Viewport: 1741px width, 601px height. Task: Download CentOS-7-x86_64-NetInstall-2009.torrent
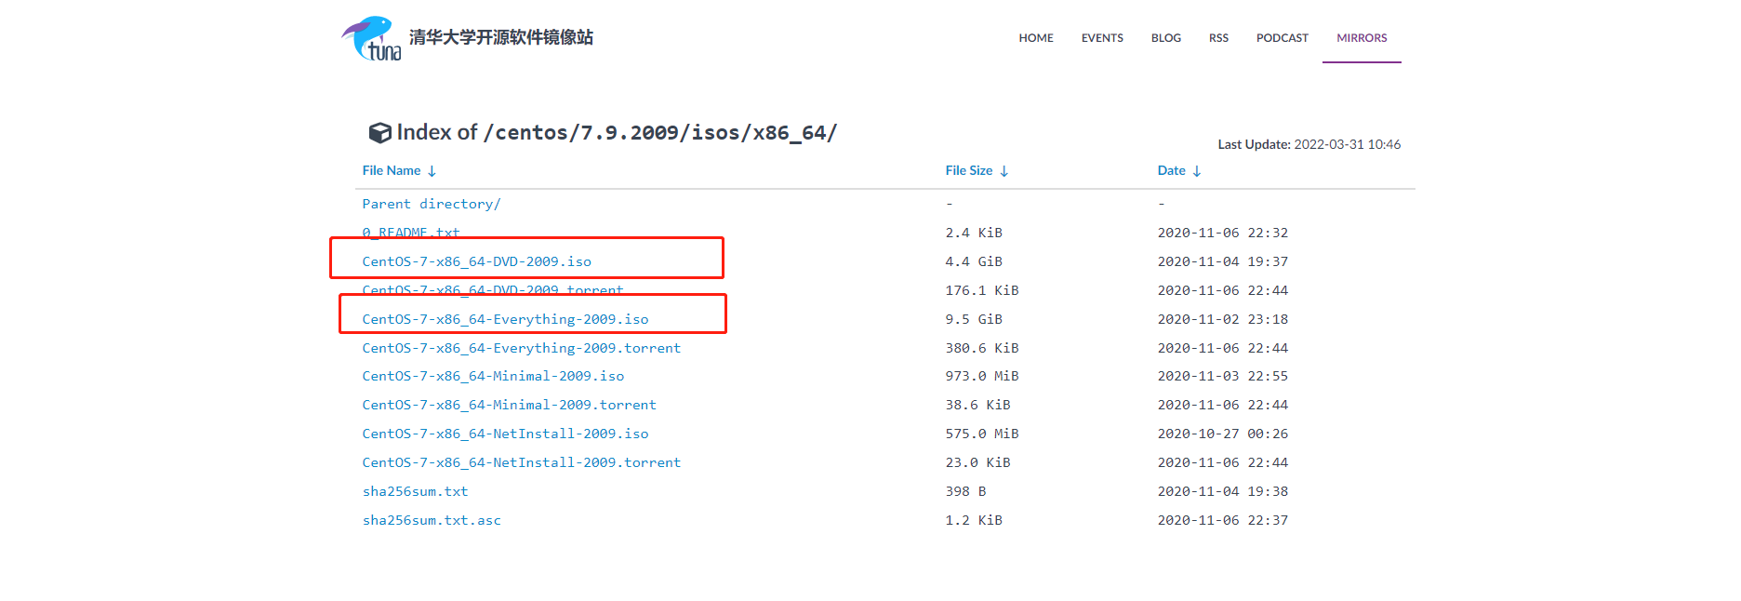click(x=522, y=462)
